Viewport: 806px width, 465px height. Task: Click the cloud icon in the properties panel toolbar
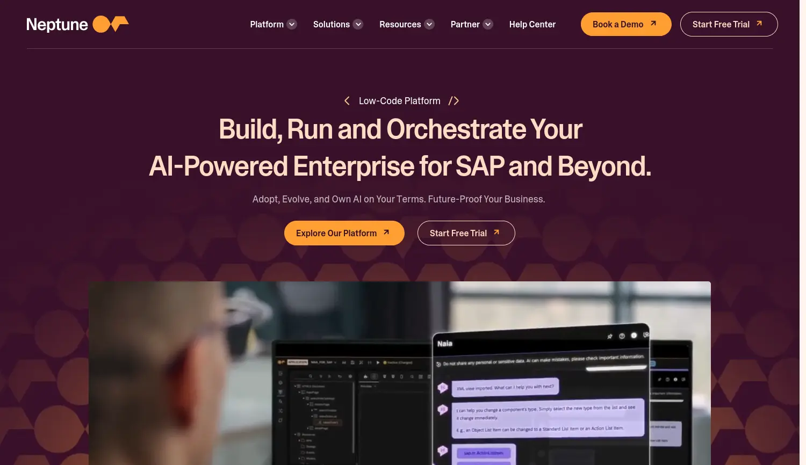(365, 376)
